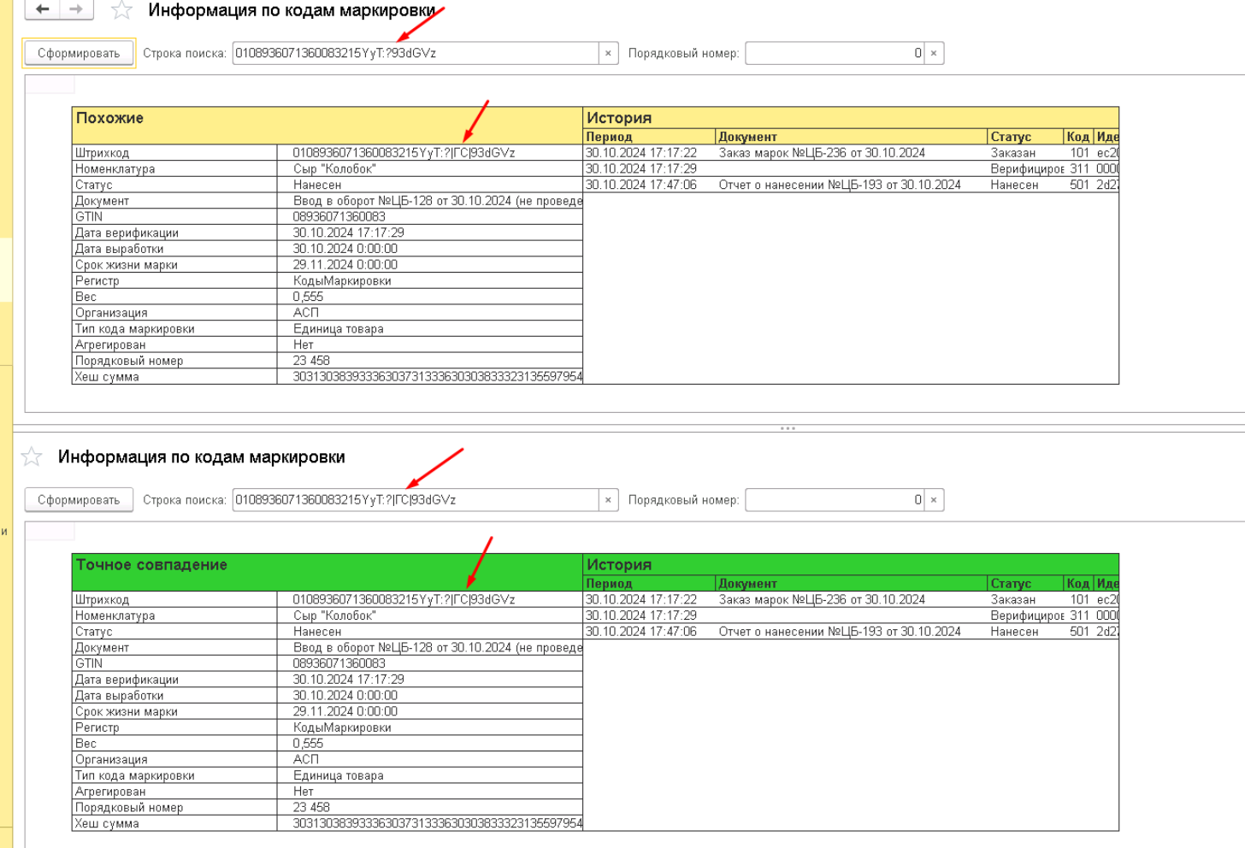Click the splitter handle between the two panes
The width and height of the screenshot is (1245, 848).
pyautogui.click(x=788, y=428)
